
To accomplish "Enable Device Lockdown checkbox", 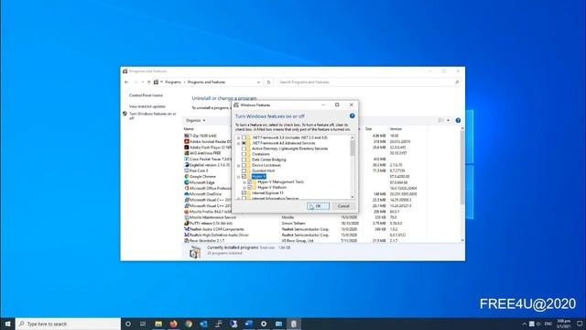I will click(244, 165).
